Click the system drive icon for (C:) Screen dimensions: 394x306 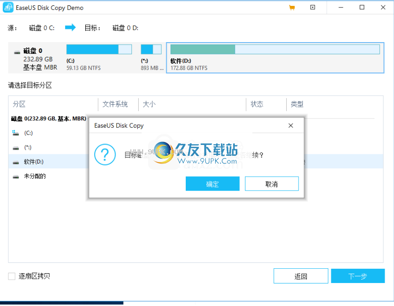tap(16, 133)
